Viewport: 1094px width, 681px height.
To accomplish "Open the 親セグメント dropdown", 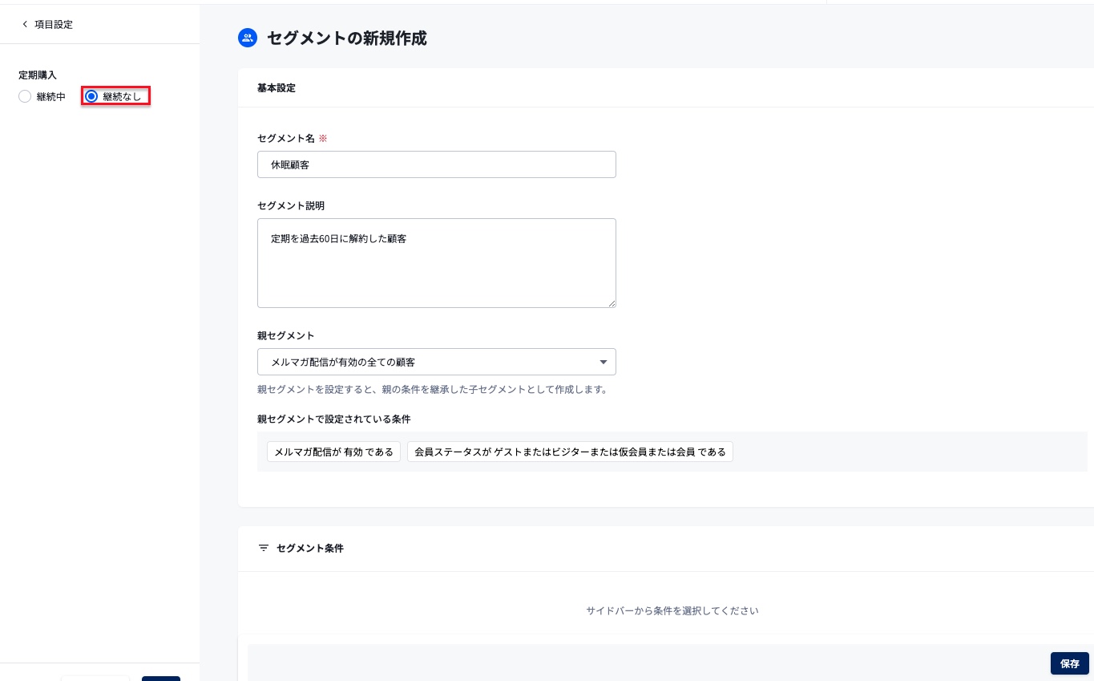I will (437, 362).
